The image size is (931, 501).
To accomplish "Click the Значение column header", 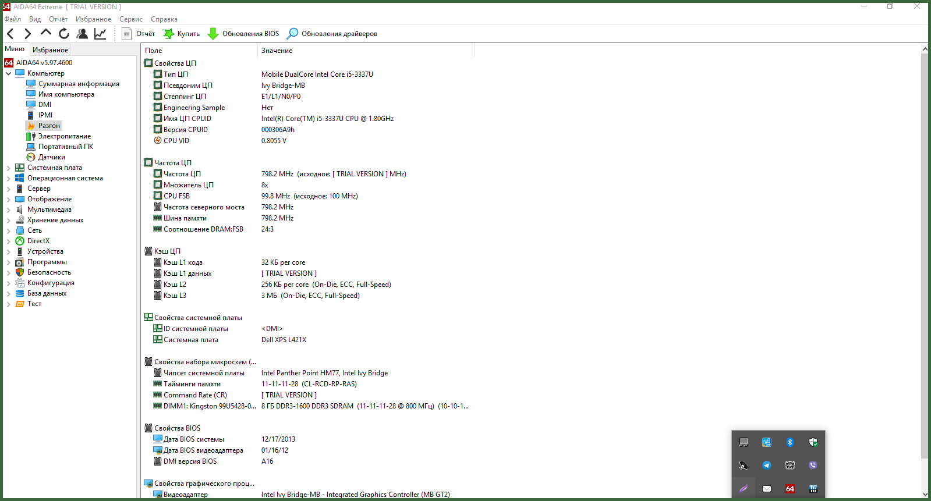I will (x=366, y=51).
